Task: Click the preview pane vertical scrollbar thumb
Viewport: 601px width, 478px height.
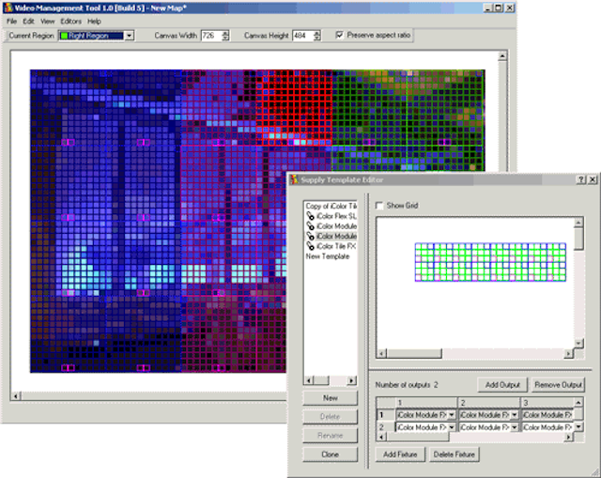Action: 578,238
